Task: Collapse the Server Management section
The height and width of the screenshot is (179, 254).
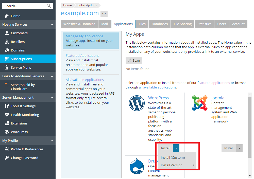Action: (x=52, y=97)
